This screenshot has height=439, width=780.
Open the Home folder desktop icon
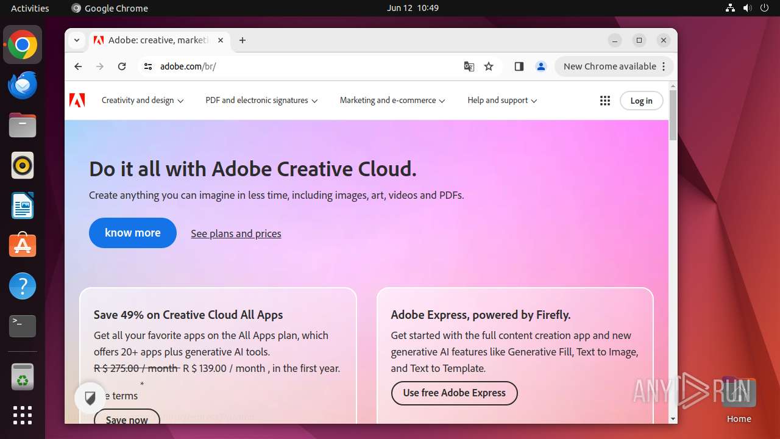click(x=739, y=401)
